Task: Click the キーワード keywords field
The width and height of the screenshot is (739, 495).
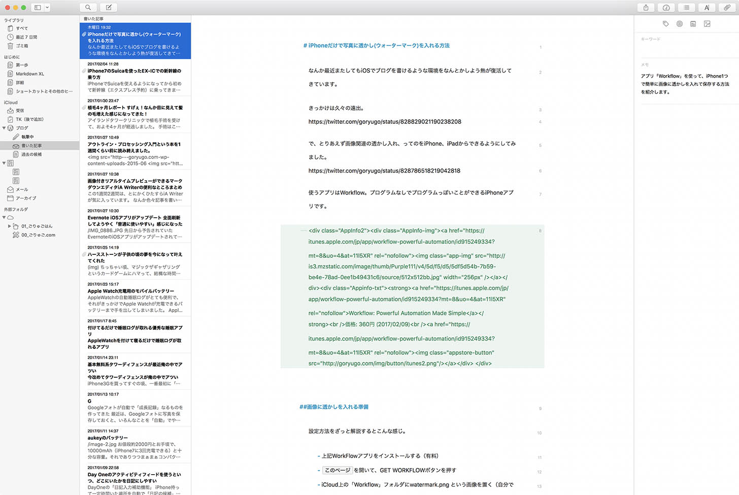Action: click(x=685, y=39)
